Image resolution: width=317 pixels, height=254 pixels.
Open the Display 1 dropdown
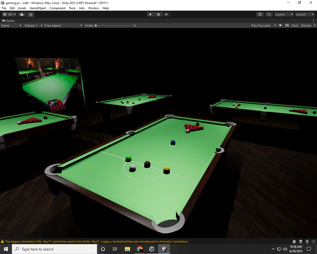pos(33,25)
